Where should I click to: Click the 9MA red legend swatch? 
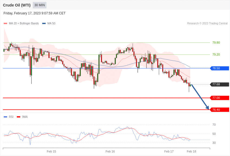(19, 117)
